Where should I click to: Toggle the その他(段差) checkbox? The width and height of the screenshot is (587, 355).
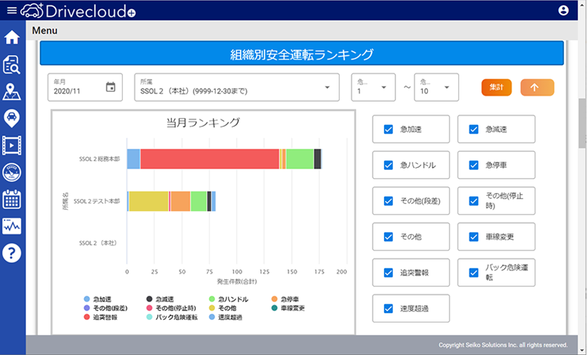point(388,201)
